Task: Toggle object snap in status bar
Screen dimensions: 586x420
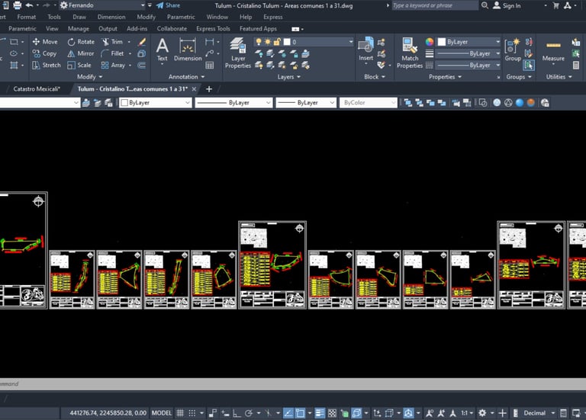Action: (300, 413)
